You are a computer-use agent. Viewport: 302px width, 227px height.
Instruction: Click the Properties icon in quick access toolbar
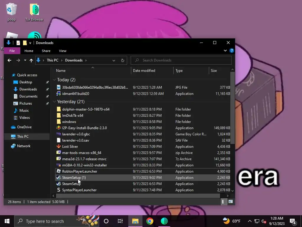[18, 43]
